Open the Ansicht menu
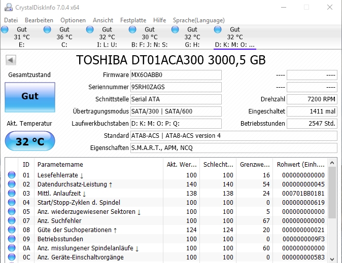342x263 pixels. point(103,20)
